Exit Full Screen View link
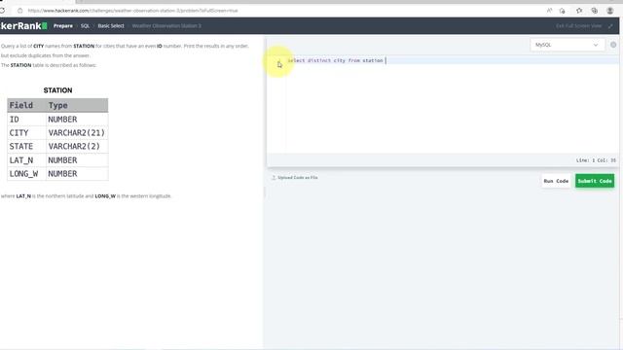 click(579, 26)
